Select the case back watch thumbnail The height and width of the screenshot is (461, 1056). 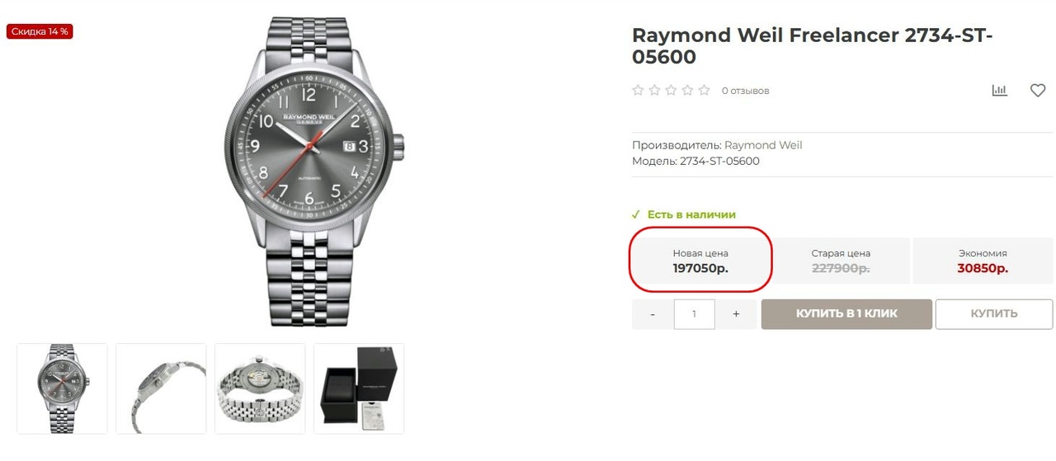click(260, 388)
